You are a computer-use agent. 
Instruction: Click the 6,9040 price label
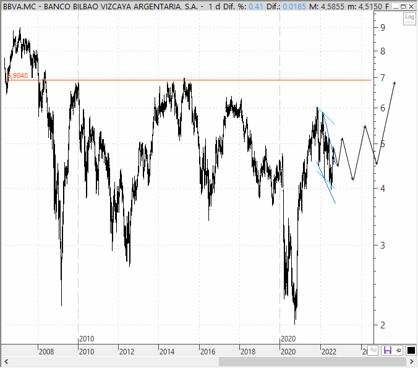coord(18,75)
